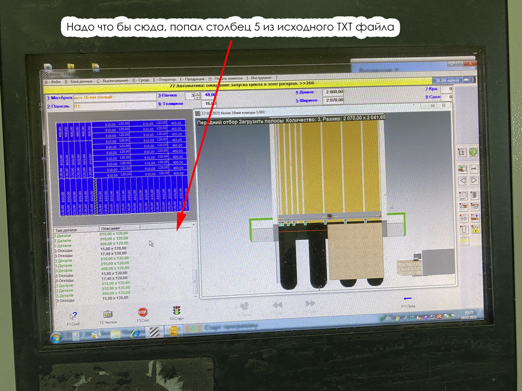Click the L1 button in right toolbar
This screenshot has width=522, height=391.
(461, 153)
